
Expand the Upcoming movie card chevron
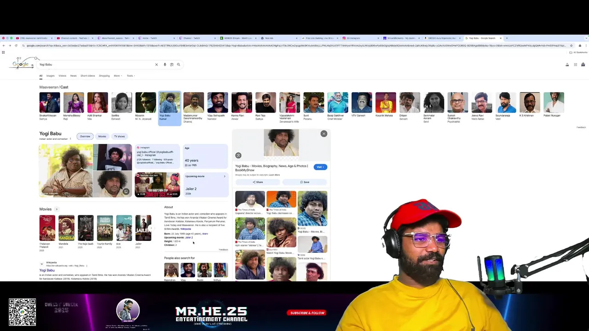pos(225,177)
